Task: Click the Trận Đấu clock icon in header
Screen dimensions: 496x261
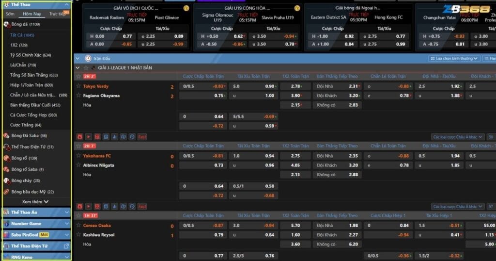Action: point(88,58)
